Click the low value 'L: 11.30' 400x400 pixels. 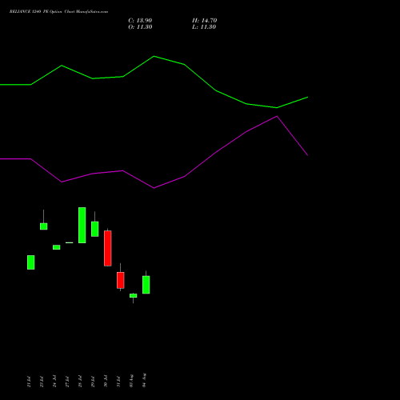[204, 27]
